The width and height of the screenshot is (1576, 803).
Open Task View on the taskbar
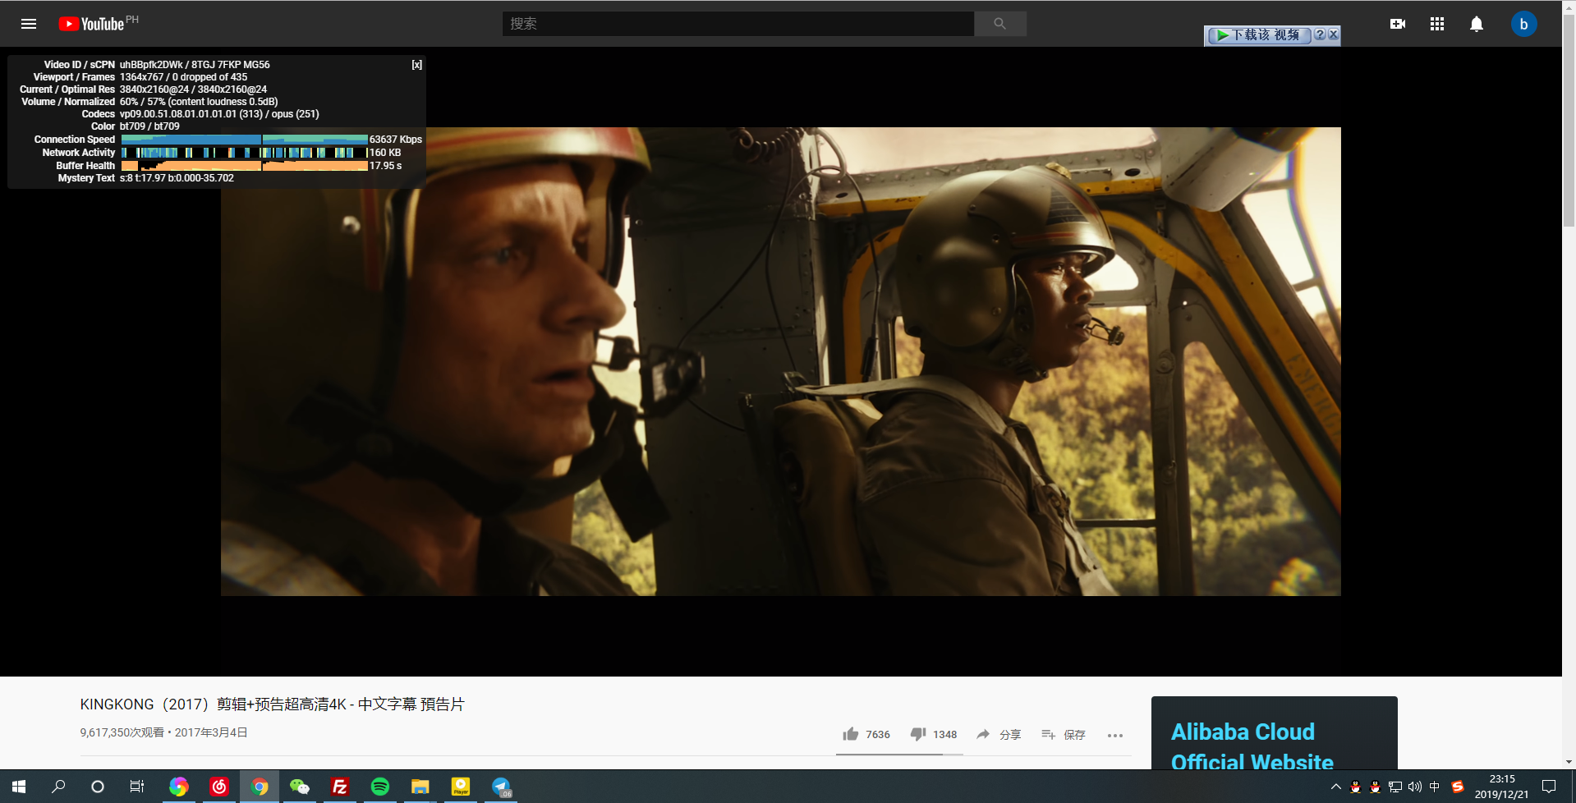(x=137, y=787)
